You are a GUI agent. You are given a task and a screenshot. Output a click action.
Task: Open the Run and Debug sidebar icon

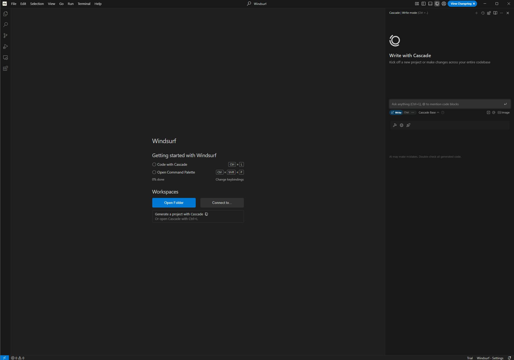tap(5, 46)
